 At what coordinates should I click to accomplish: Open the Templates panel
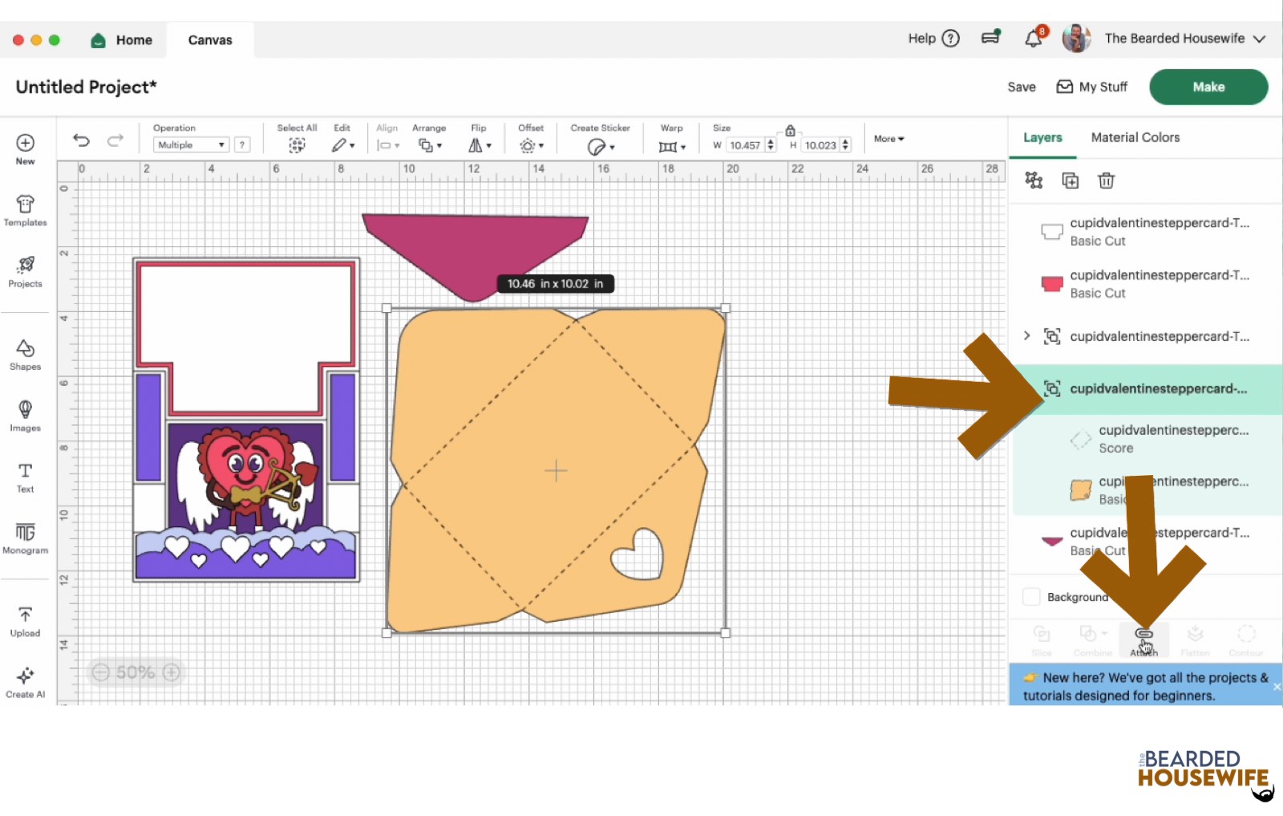[25, 207]
